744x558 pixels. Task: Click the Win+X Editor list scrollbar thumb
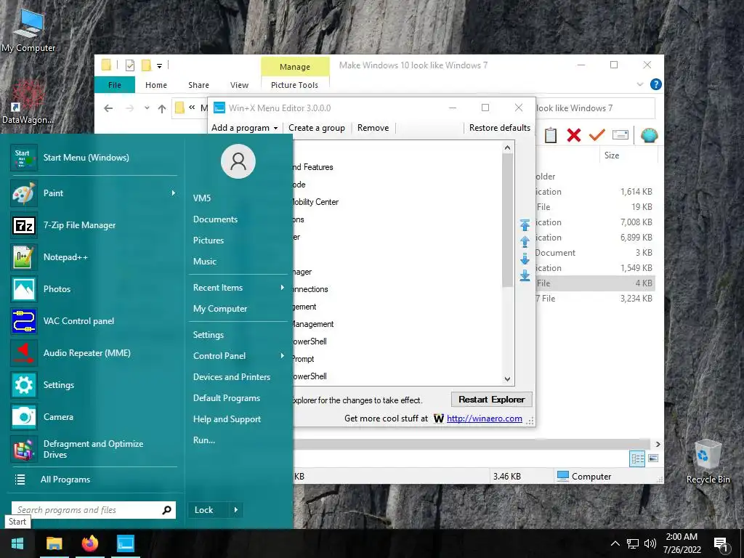[x=507, y=220]
